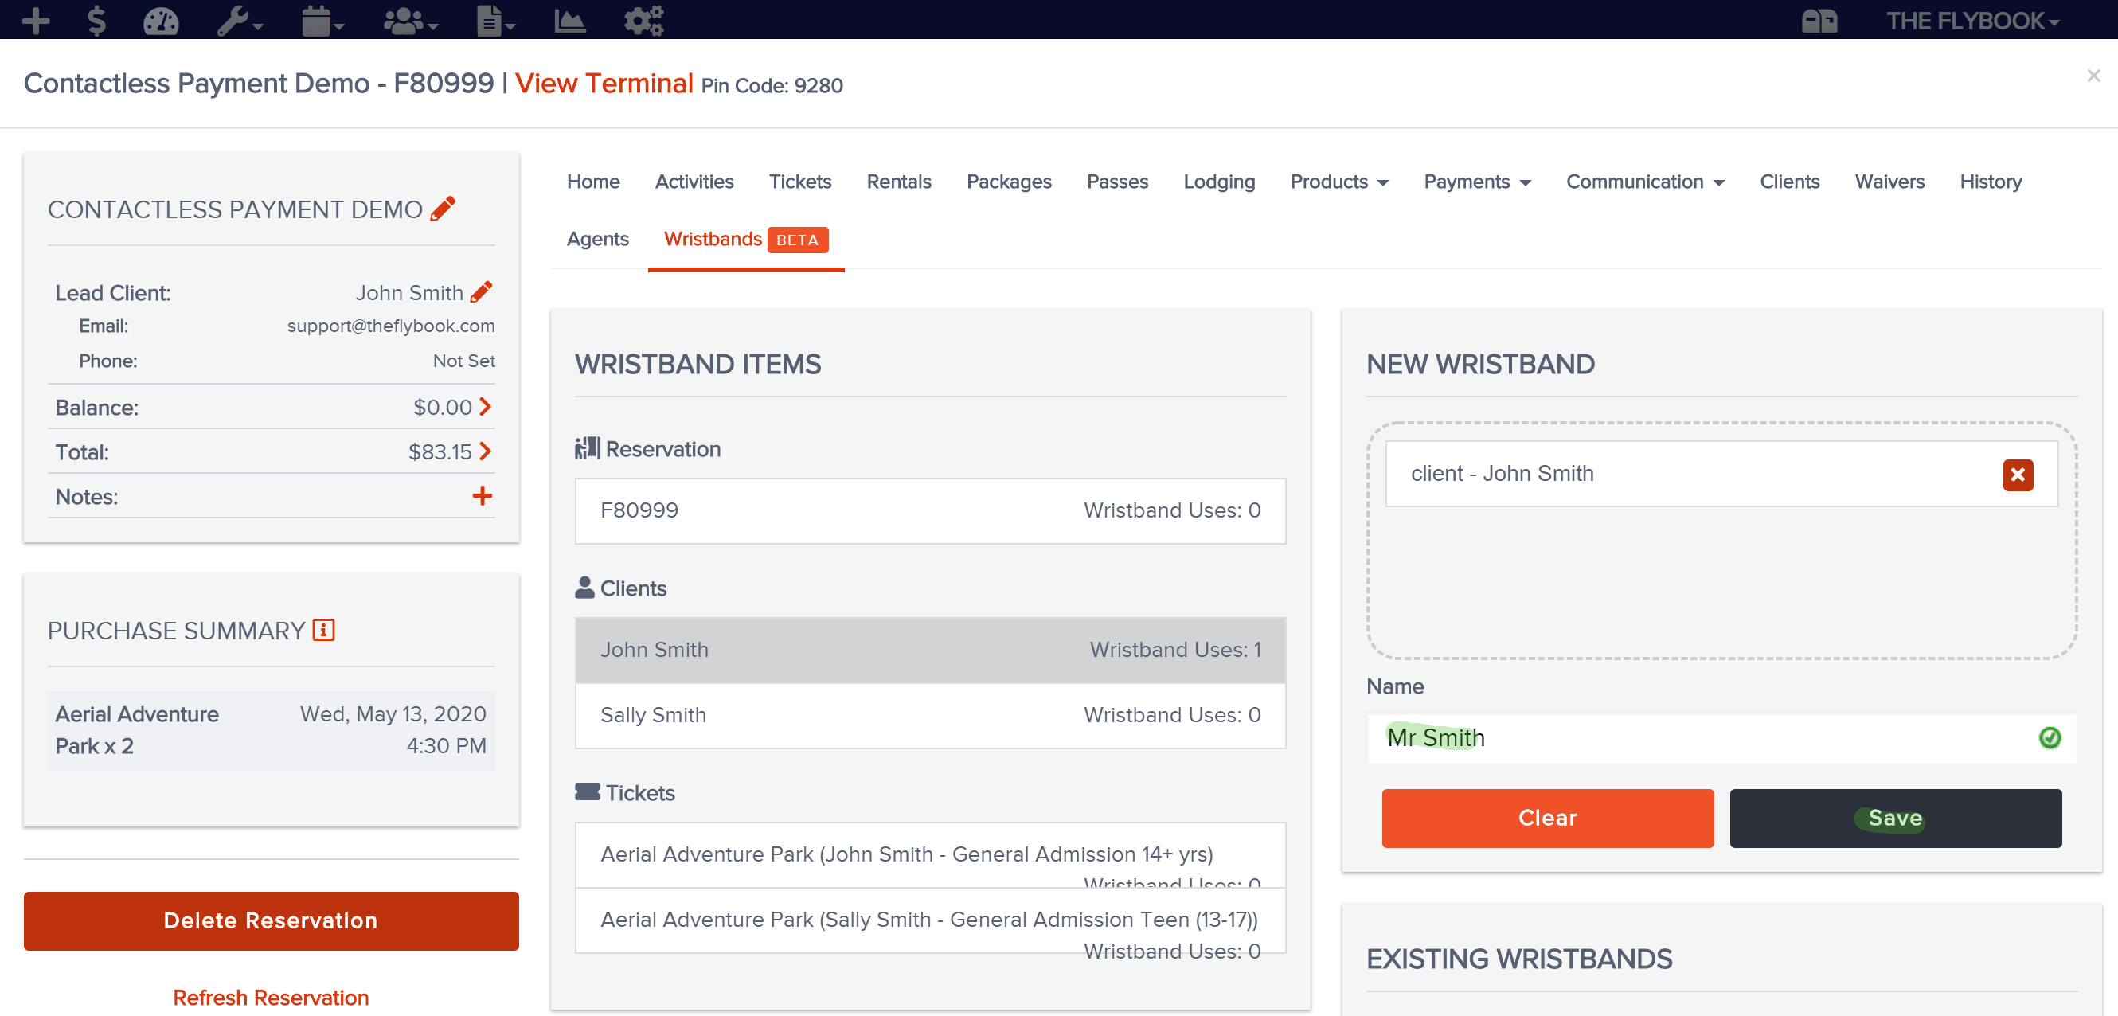The height and width of the screenshot is (1016, 2118).
Task: Expand the Products dropdown
Action: click(x=1338, y=182)
